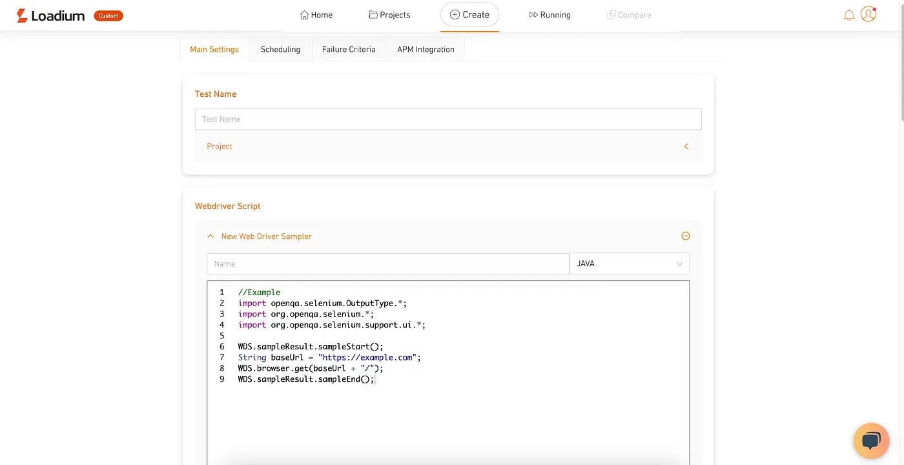
Task: Click the Loadium logo
Action: 50,15
